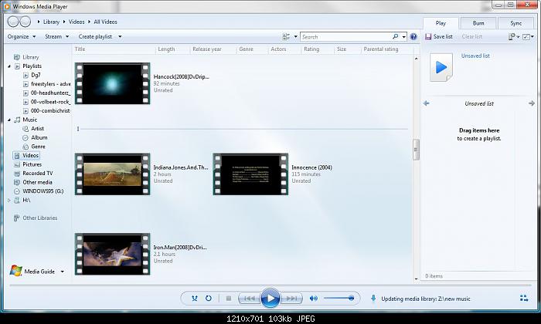Viewport: 541px width, 324px height.
Task: Click the library update status arrow icon
Action: tap(373, 299)
